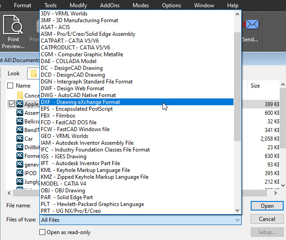Select EPS - Encapsulated PostScript
Image resolution: width=286 pixels, height=240 pixels.
137,109
